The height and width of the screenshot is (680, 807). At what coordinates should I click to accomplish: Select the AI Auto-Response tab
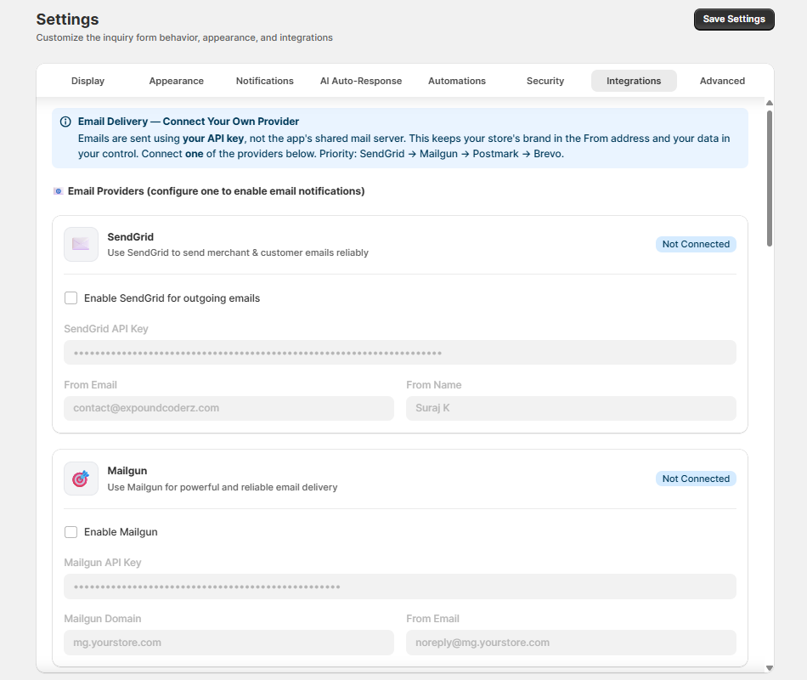coord(361,81)
